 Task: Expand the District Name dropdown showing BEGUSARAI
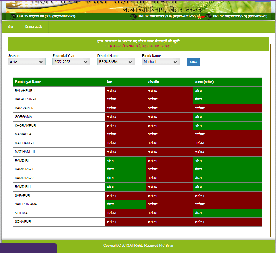pos(116,62)
